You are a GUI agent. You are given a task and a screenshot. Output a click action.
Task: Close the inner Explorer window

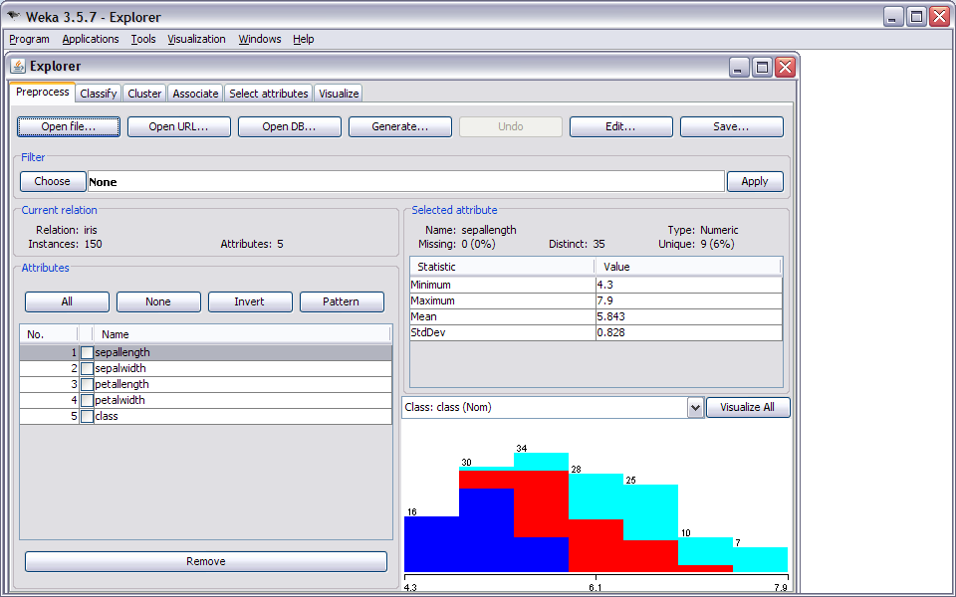(786, 67)
